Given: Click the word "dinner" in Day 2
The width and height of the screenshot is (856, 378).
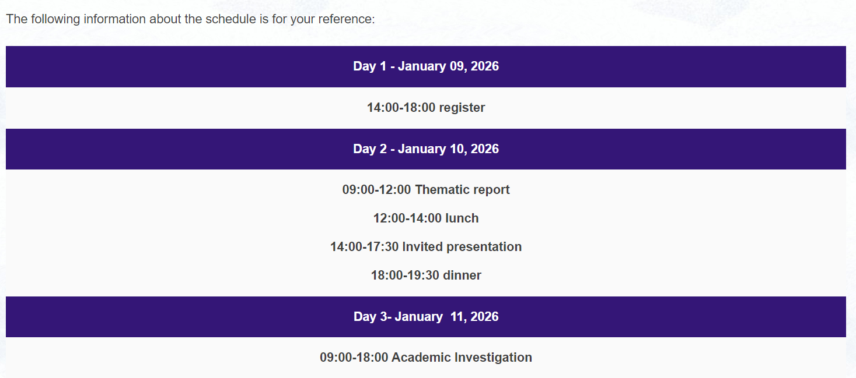Looking at the screenshot, I should click(x=462, y=275).
